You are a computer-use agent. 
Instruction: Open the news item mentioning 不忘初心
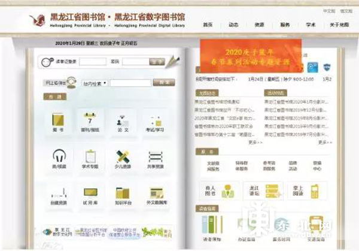(x=224, y=110)
